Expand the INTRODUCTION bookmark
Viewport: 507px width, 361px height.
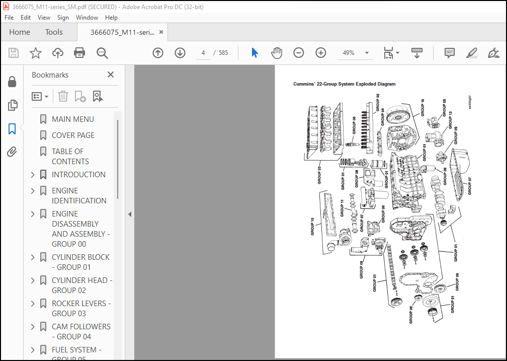[33, 175]
